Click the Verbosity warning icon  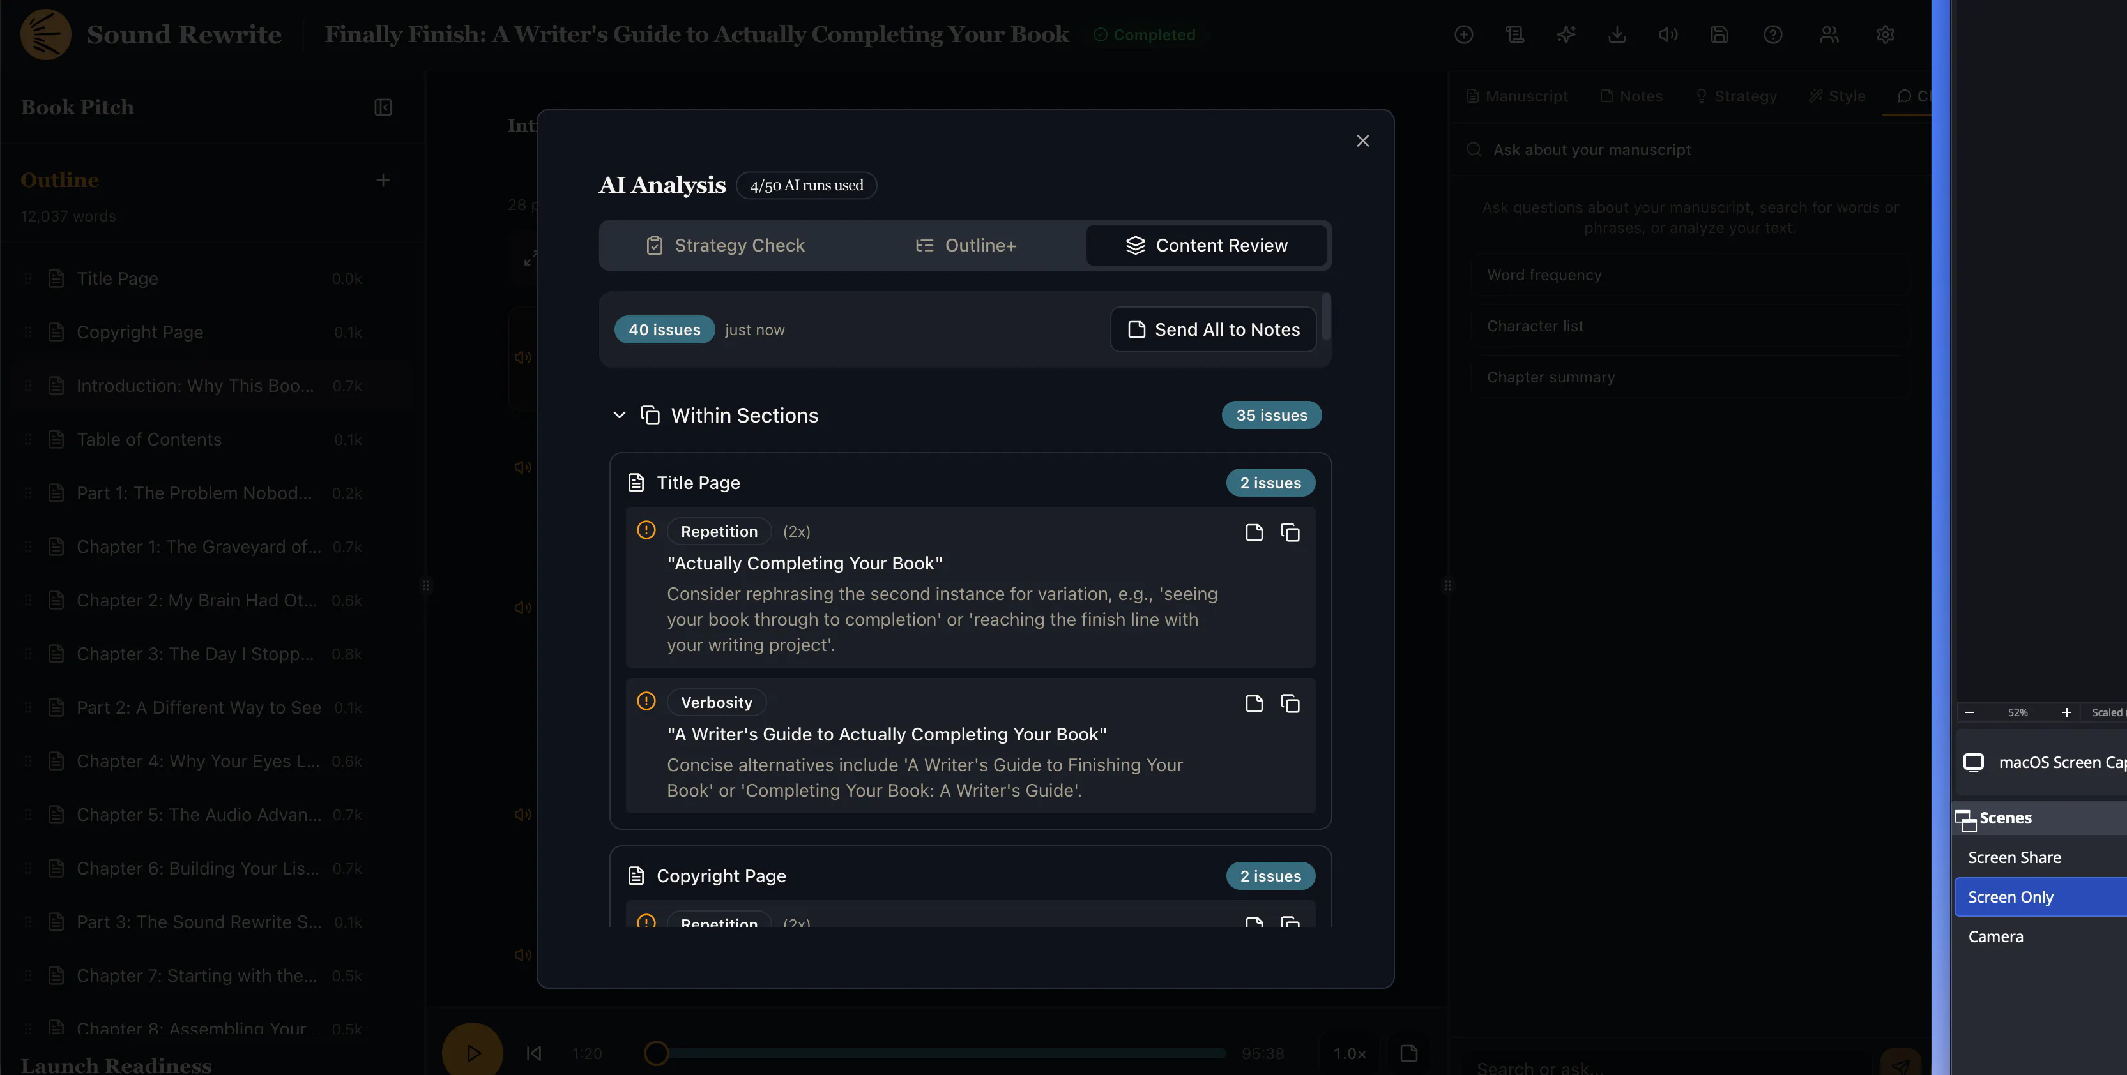[x=646, y=702]
